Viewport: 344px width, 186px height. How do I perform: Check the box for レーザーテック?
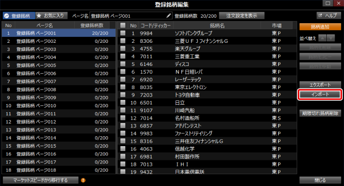[x=123, y=79]
